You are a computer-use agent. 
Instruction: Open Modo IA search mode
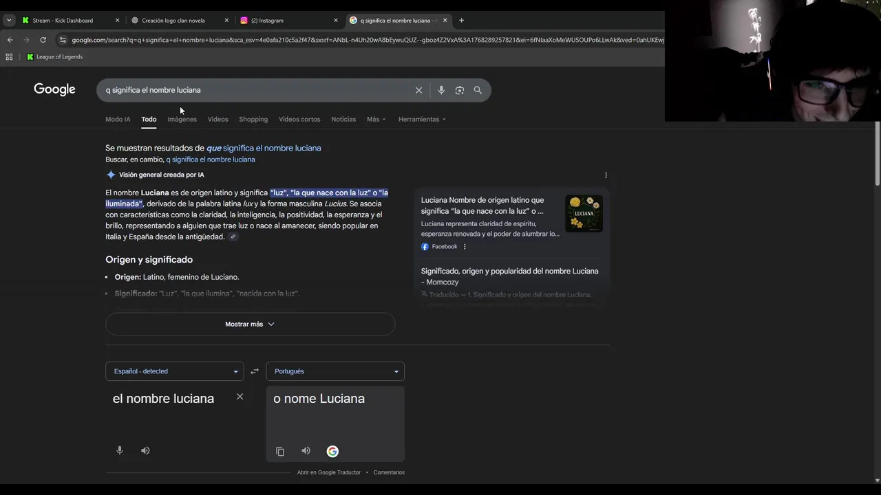pyautogui.click(x=118, y=120)
